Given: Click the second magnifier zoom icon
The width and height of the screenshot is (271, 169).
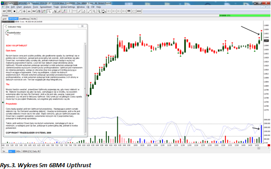Looking at the screenshot, I should click(99, 11).
